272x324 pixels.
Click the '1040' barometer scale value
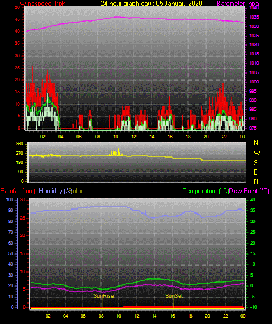coord(254,8)
